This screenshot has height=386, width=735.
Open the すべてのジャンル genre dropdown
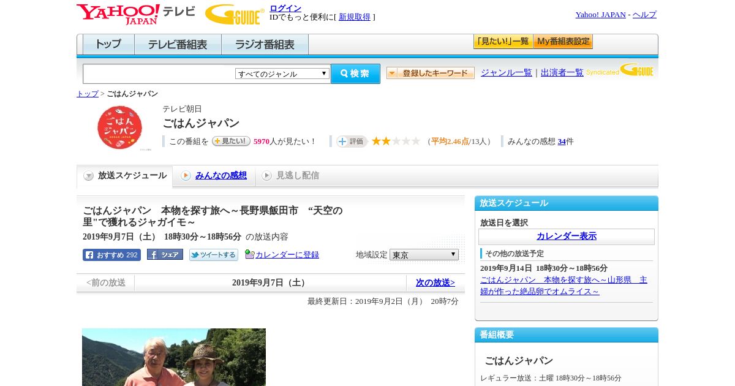[x=282, y=74]
